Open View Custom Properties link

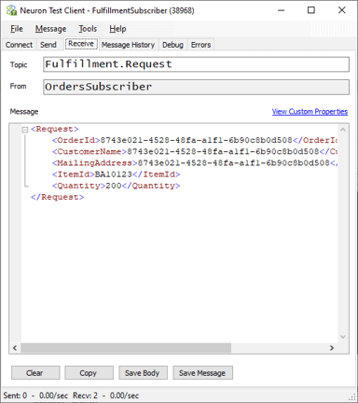point(310,112)
